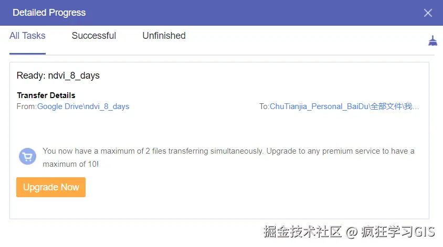443x247 pixels.
Task: Click the 2 files transferring simultaneously message
Action: 228,151
